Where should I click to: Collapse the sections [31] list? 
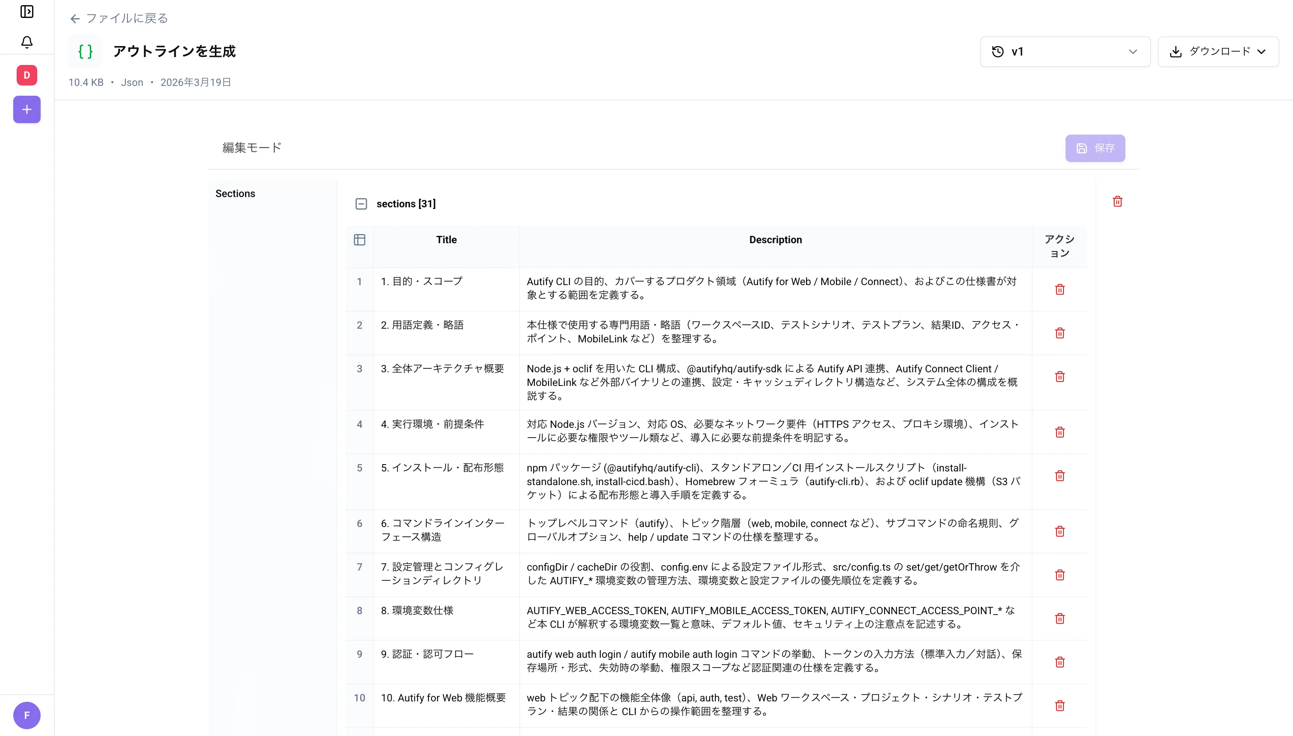[361, 204]
